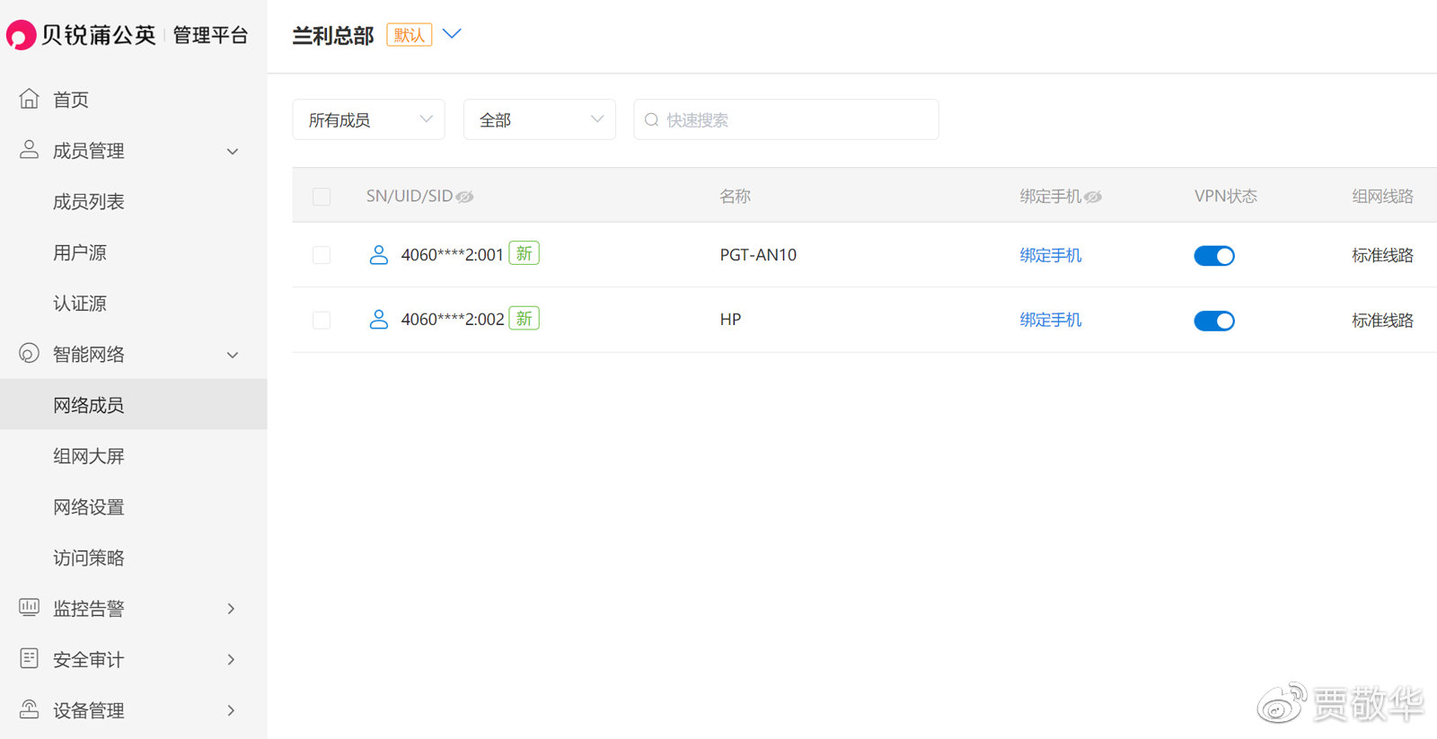
Task: Click the user icon beside 4060****2:001
Action: [379, 255]
